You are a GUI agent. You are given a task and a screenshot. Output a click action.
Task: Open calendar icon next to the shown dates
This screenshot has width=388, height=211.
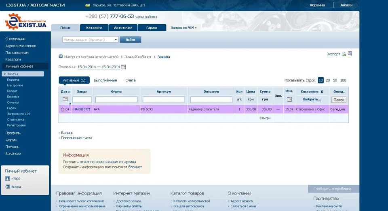click(123, 67)
